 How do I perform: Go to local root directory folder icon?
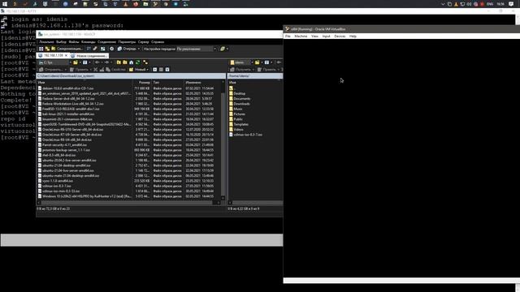click(125, 62)
